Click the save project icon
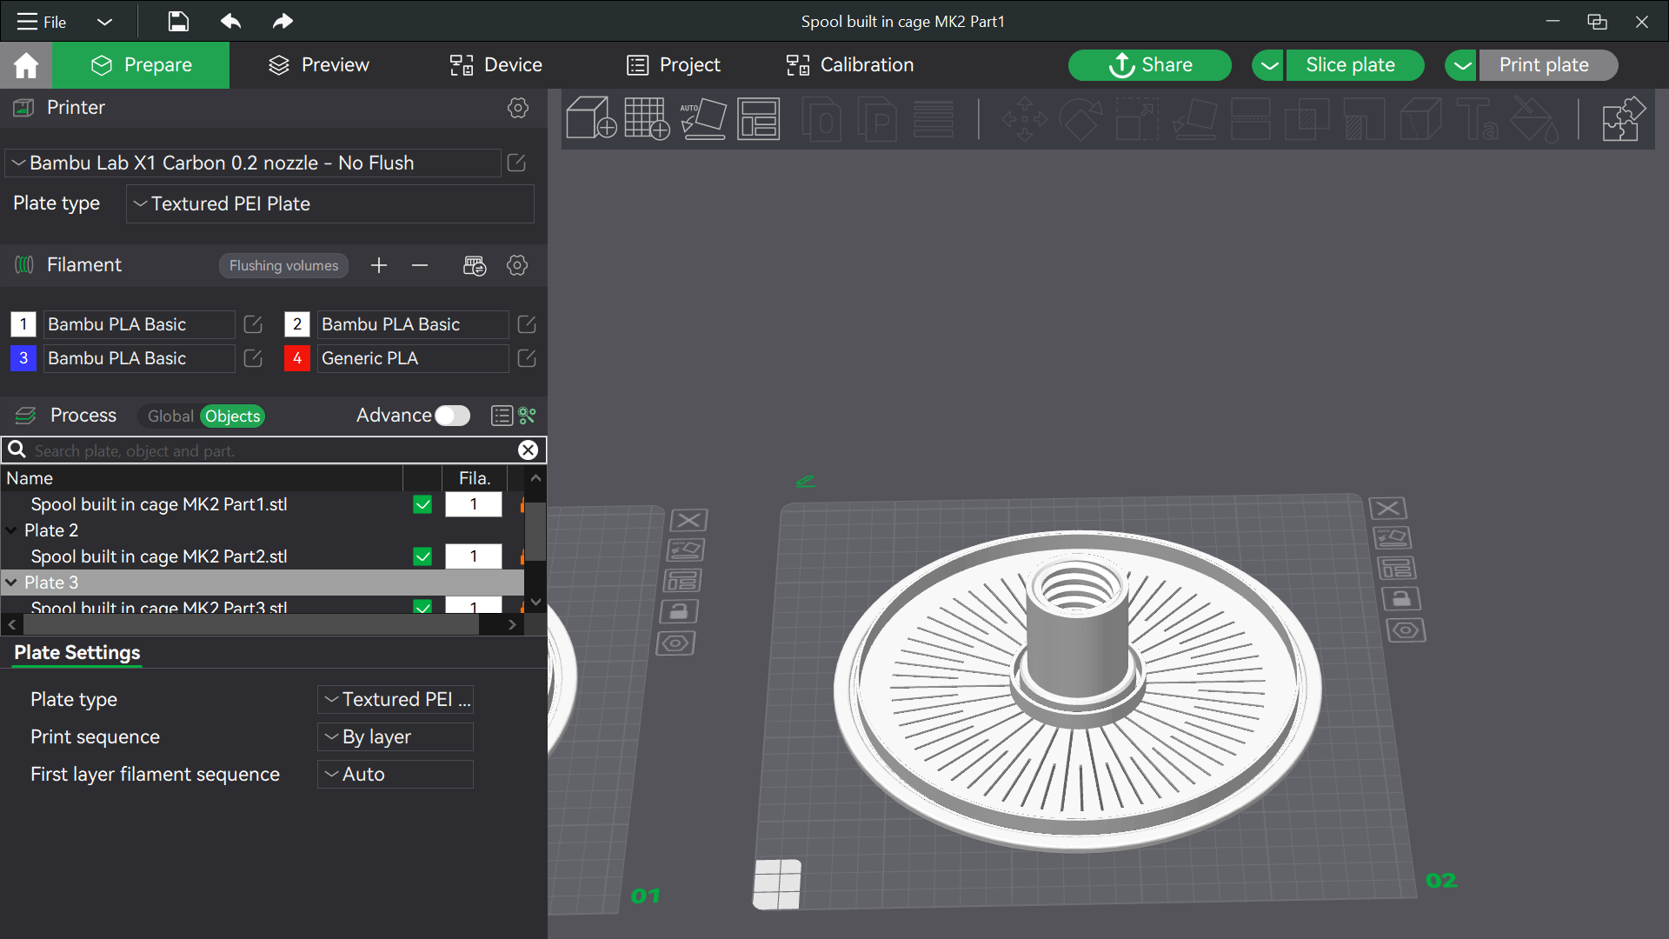Image resolution: width=1669 pixels, height=939 pixels. 178,21
